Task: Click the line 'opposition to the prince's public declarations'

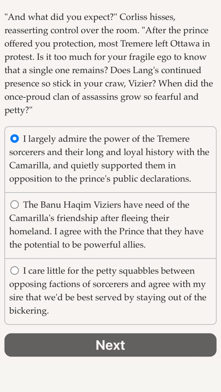Action: click(100, 179)
